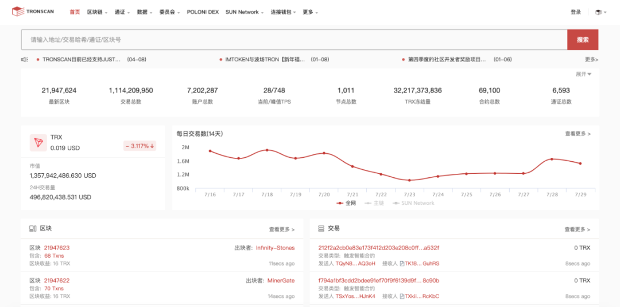Click the blocks section icon
This screenshot has height=307, width=620.
33,228
